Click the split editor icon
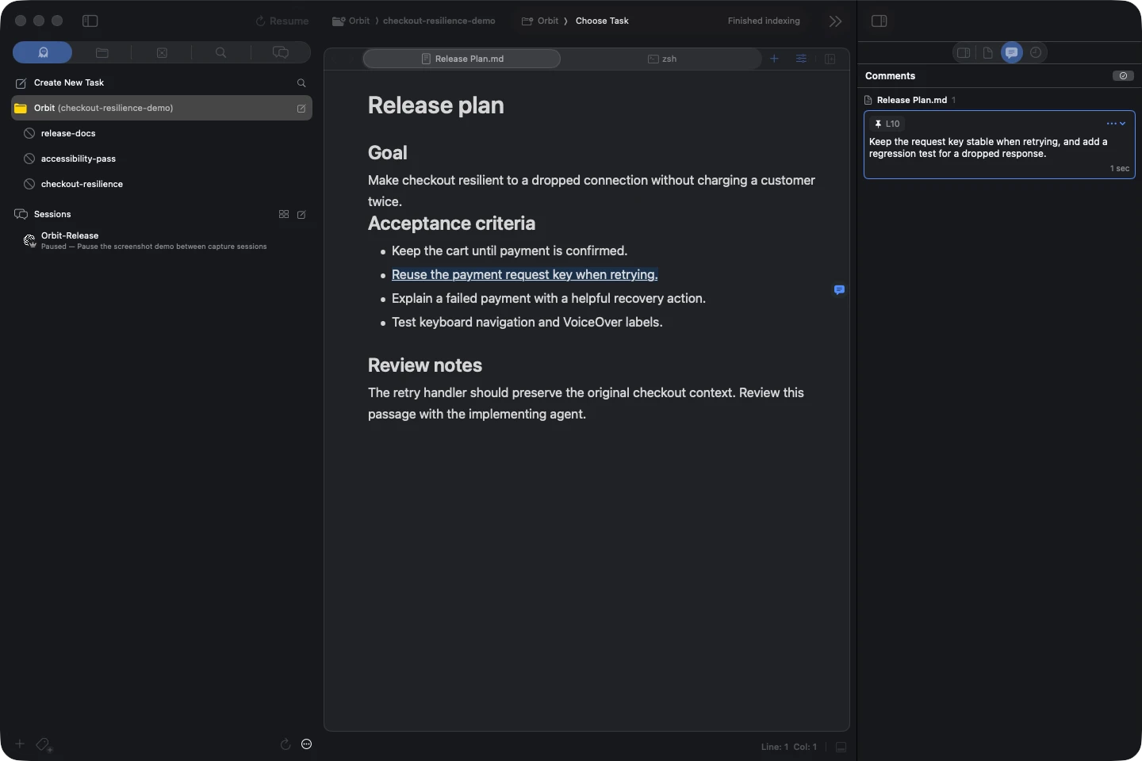This screenshot has height=761, width=1142. point(830,59)
